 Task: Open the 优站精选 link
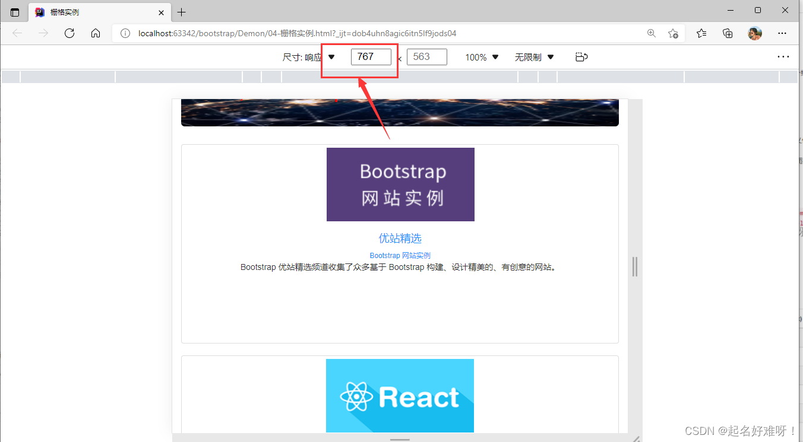pos(400,238)
